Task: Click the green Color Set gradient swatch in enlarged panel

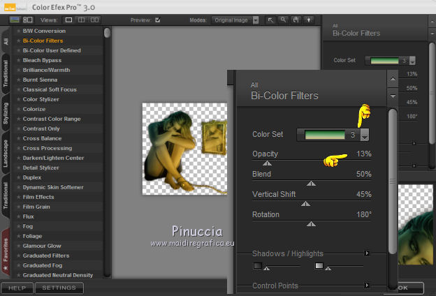Action: pyautogui.click(x=325, y=135)
